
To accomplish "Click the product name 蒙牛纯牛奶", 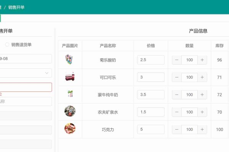I will [x=108, y=95].
